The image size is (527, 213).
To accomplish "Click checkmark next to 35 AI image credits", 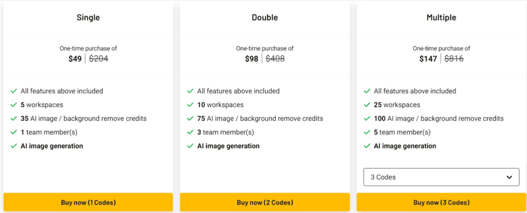I will [x=14, y=119].
